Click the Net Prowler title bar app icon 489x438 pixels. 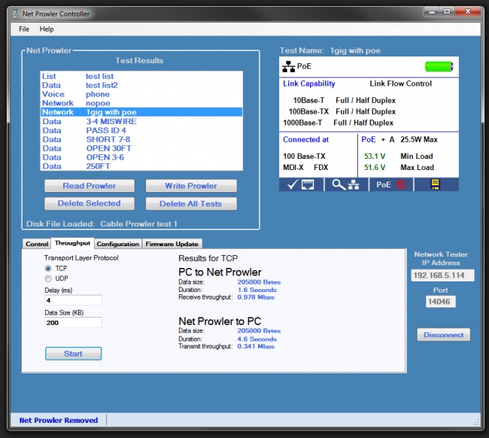point(15,12)
